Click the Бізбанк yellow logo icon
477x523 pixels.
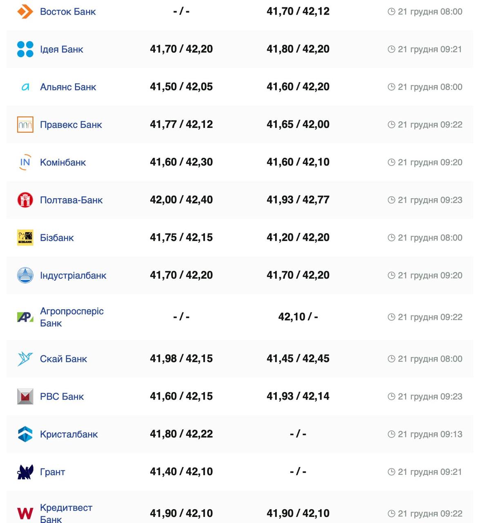coord(25,237)
